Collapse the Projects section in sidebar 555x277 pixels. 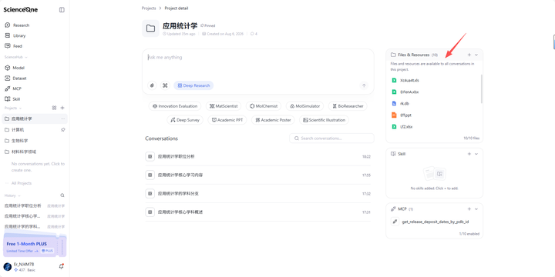pyautogui.click(x=13, y=108)
